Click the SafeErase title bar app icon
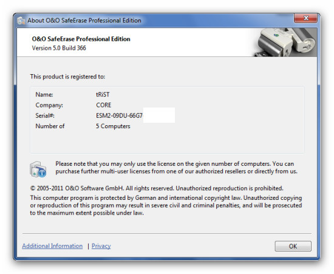Image resolution: width=334 pixels, height=274 pixels. point(21,21)
